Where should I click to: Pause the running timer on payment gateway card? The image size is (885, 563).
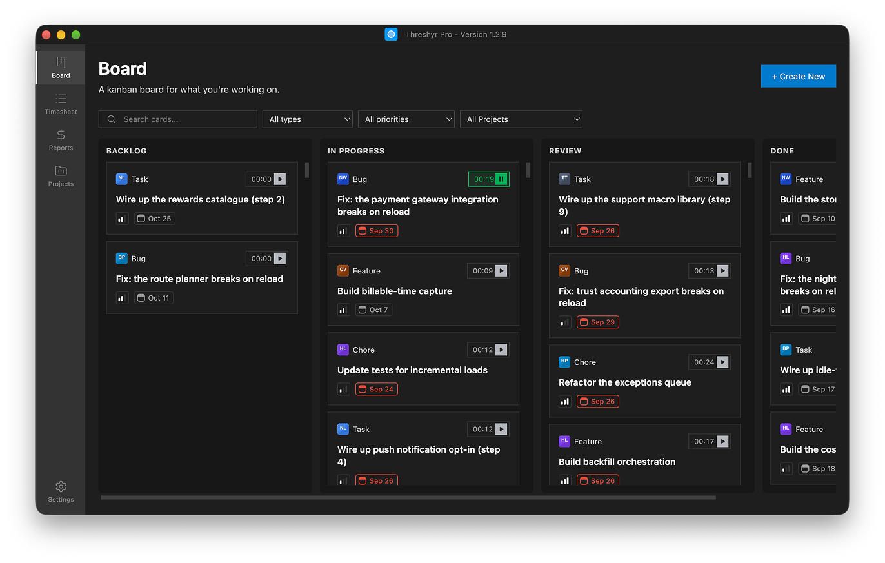click(501, 179)
